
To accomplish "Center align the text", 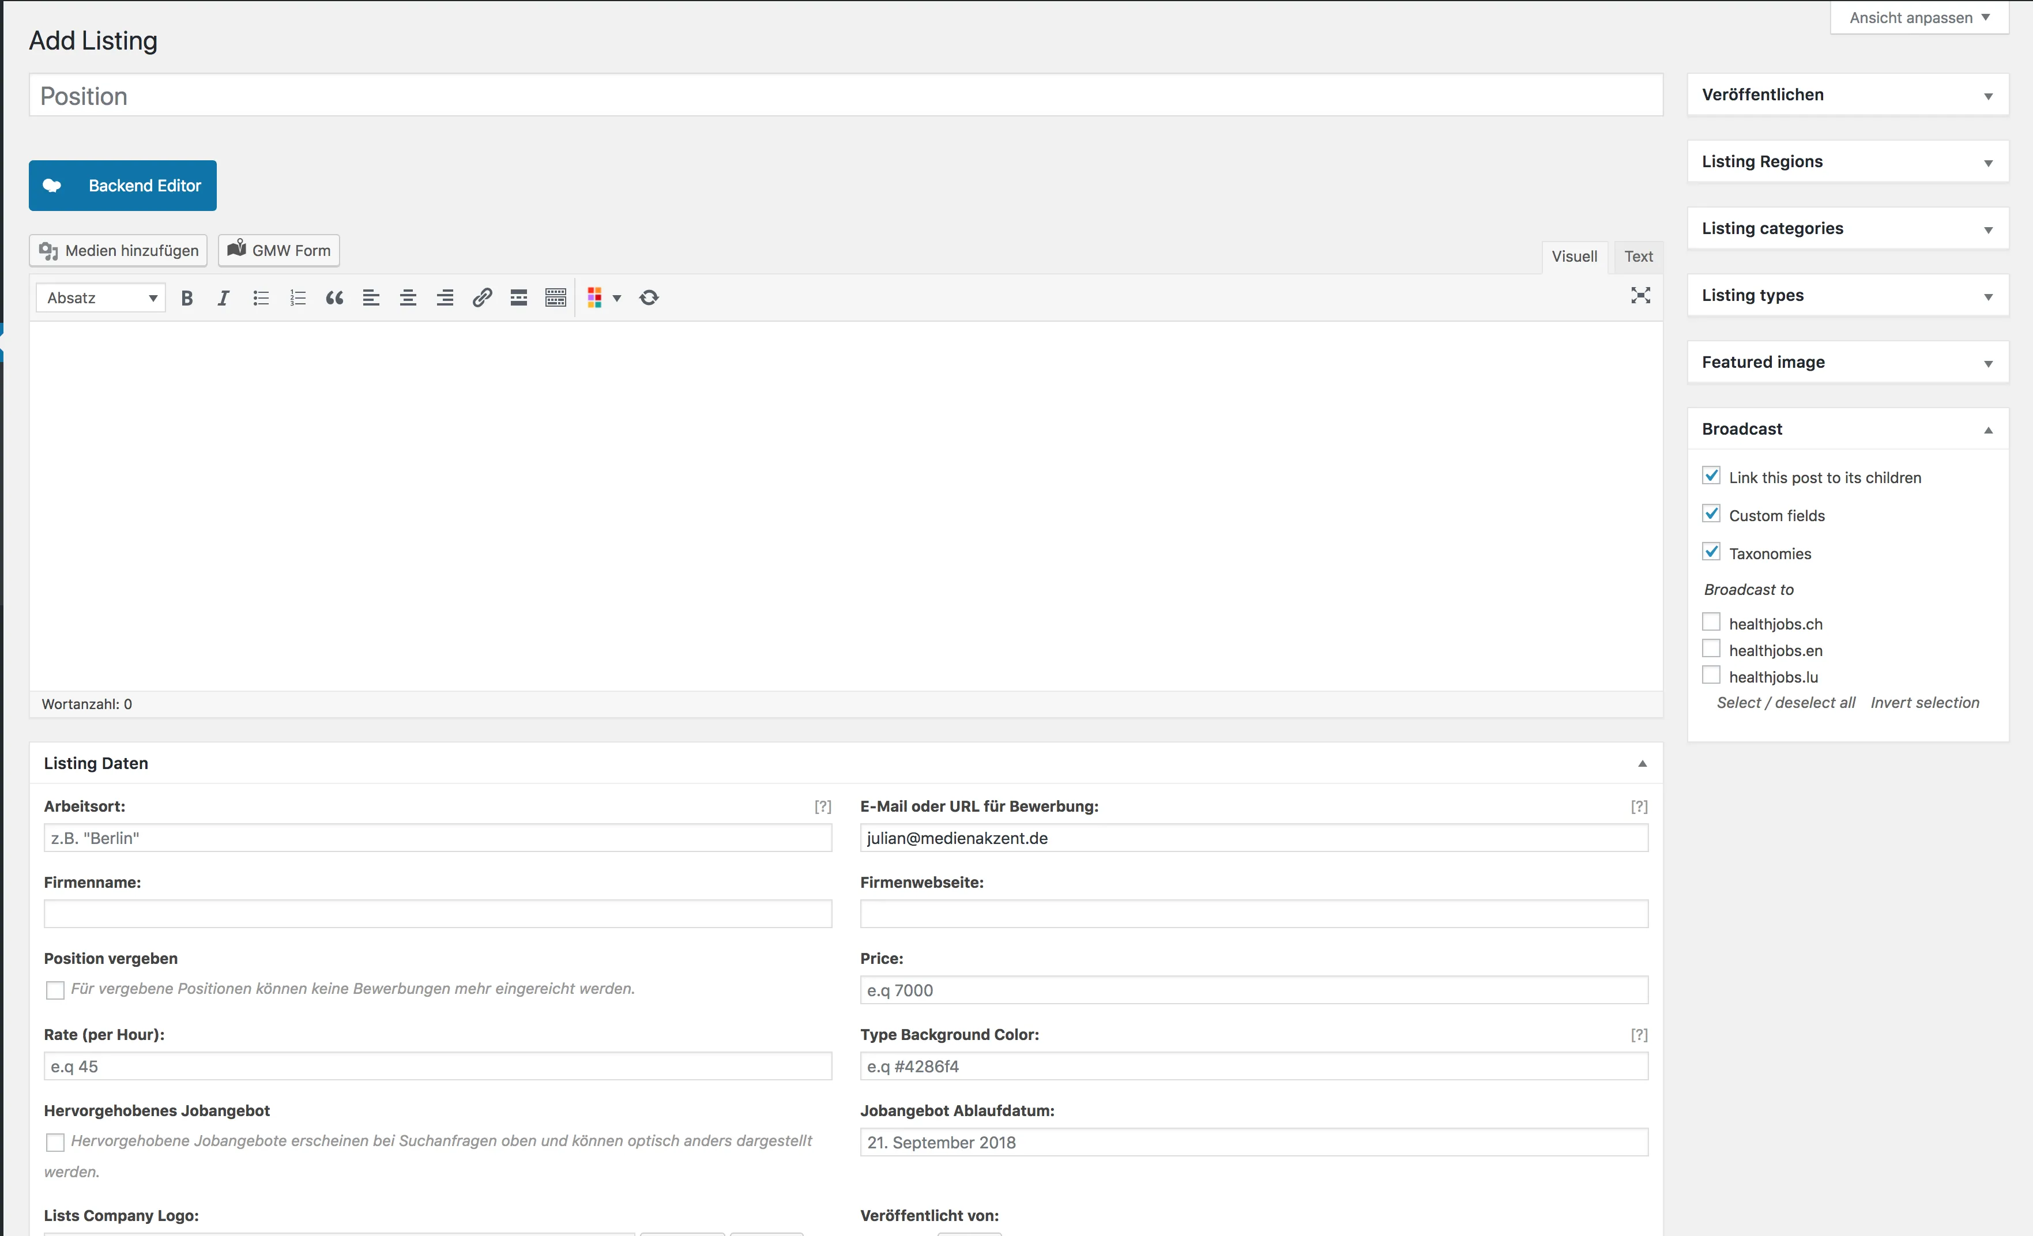I will [408, 298].
